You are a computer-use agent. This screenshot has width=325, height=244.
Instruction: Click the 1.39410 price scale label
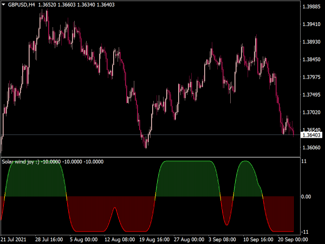click(x=311, y=24)
